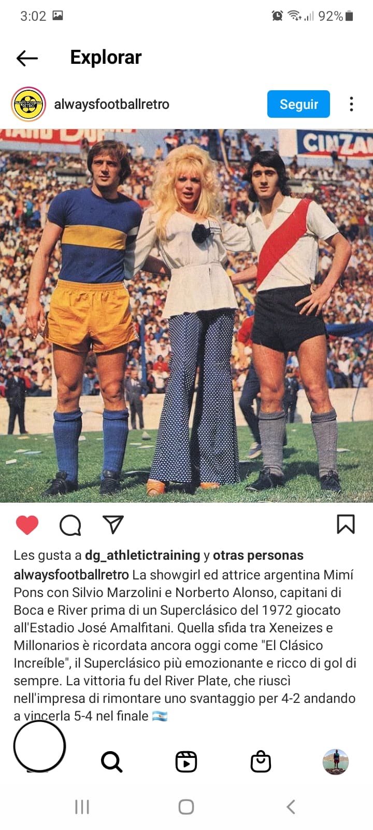Tap the vintage football photo
373x830 pixels.
(x=187, y=315)
